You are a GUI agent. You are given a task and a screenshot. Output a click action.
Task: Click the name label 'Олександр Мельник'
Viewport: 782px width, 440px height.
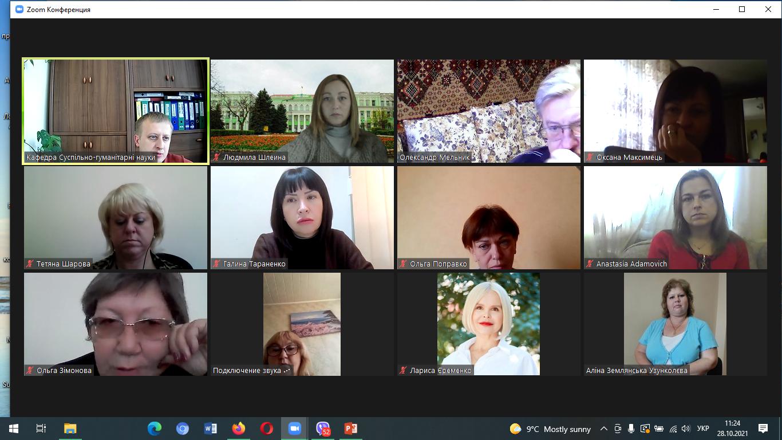435,157
